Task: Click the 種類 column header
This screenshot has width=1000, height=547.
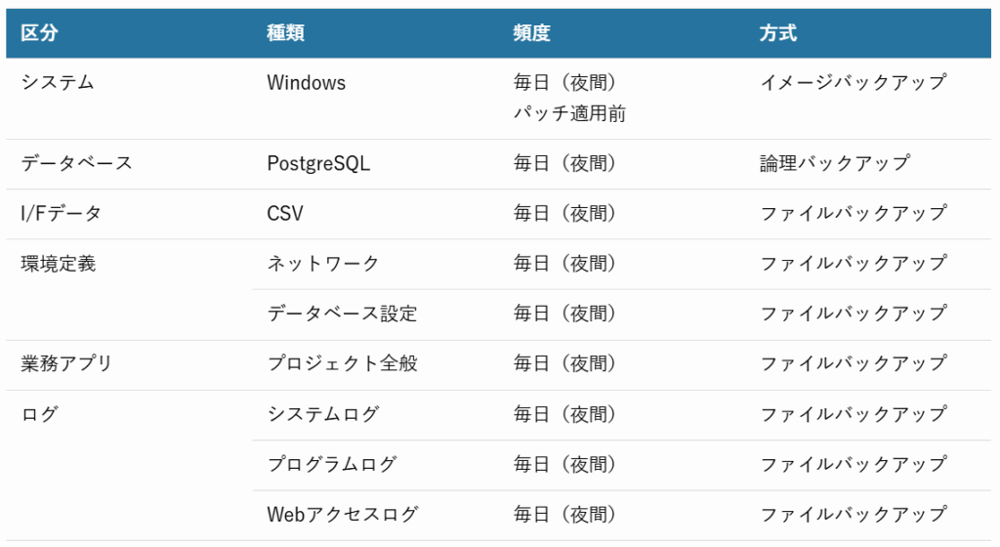Action: (285, 33)
